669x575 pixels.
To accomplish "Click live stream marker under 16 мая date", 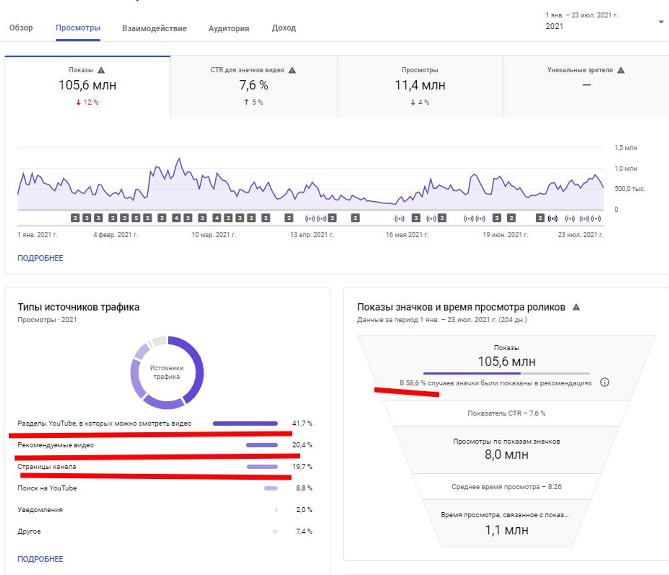I will pyautogui.click(x=400, y=218).
